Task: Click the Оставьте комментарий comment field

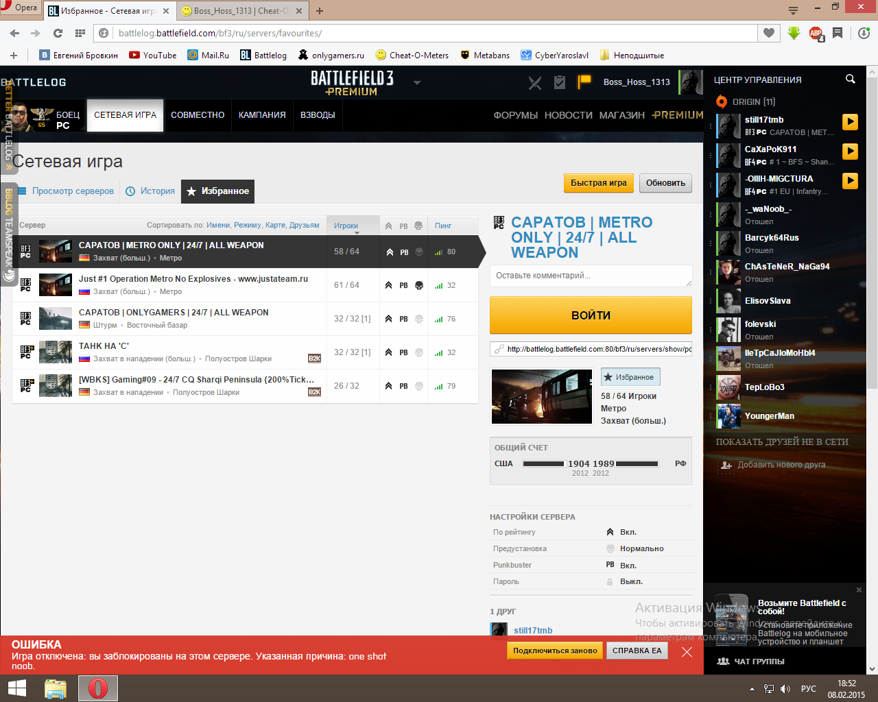Action: click(x=591, y=276)
